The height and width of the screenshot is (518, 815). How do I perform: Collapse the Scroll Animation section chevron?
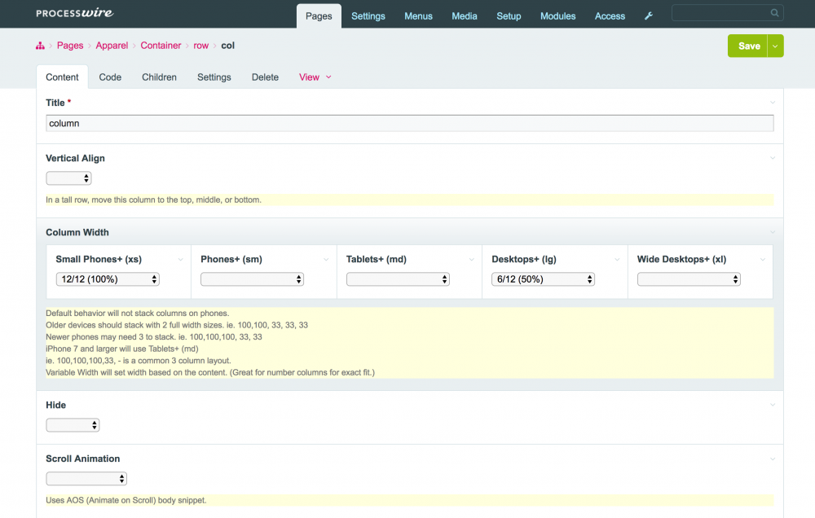point(772,459)
